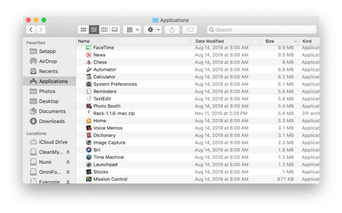Click the Voice Memos app icon

(89, 128)
